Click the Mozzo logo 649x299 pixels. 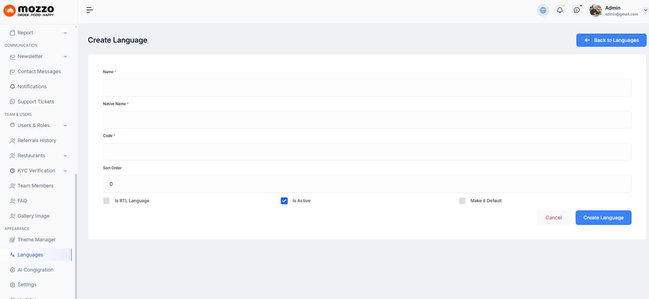coord(29,11)
